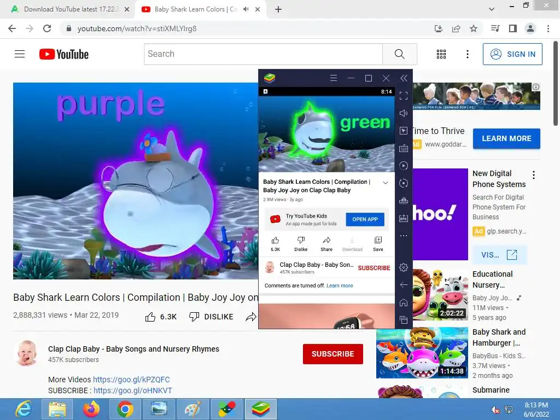Click DISLIKE under the main video

coord(211,317)
